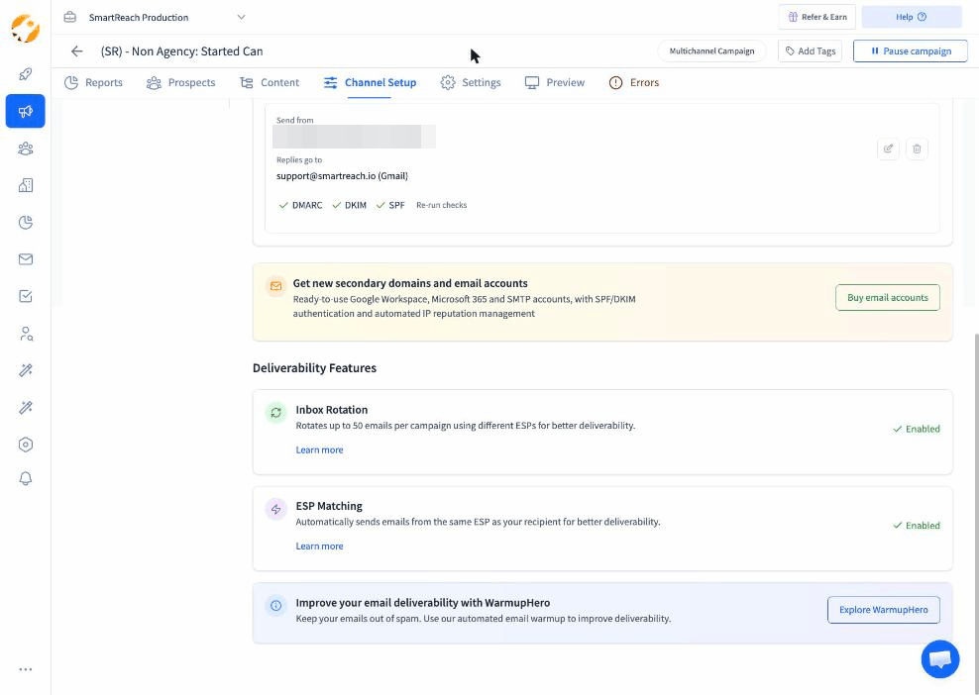This screenshot has height=695, width=979.
Task: Select the Channel Setup tab
Action: [x=370, y=82]
